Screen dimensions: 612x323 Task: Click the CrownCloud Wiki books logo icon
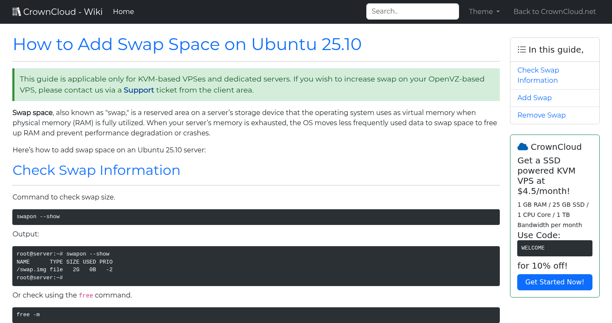(x=17, y=12)
